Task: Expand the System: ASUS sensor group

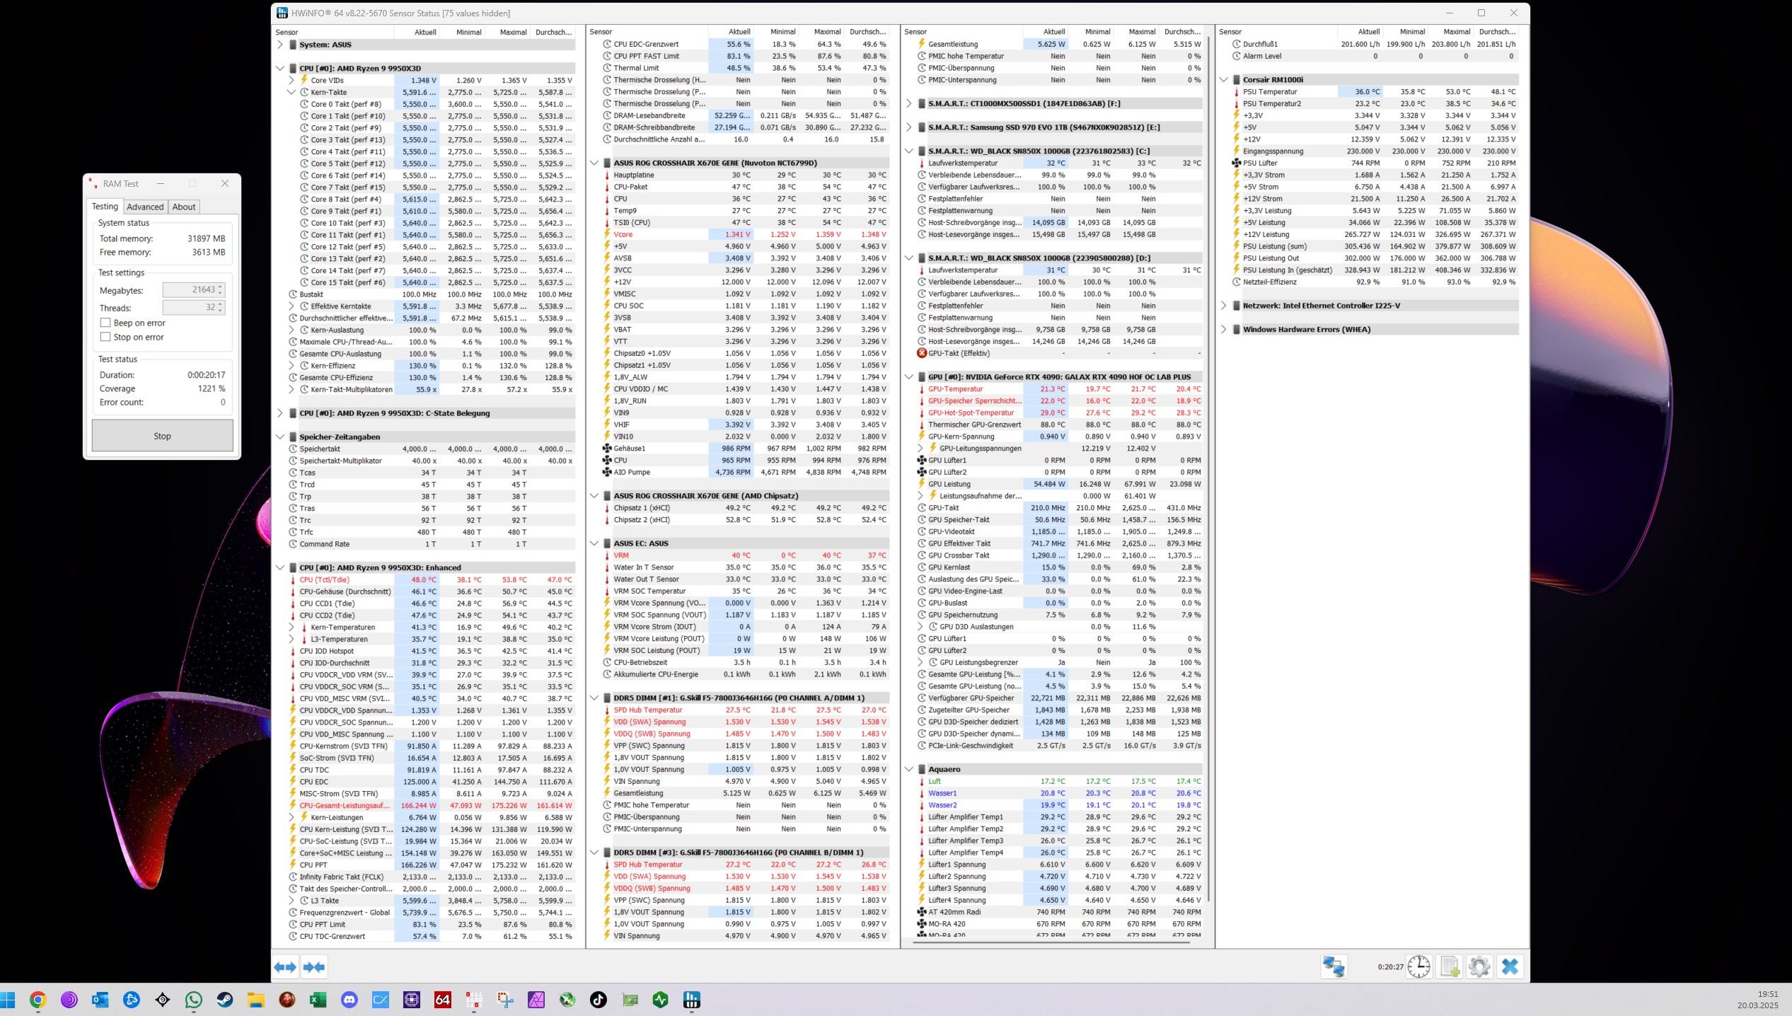Action: (x=279, y=45)
